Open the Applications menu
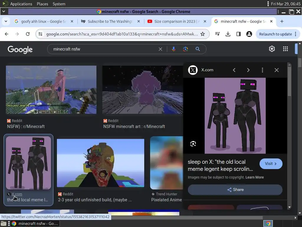This screenshot has width=302, height=227. [21, 4]
